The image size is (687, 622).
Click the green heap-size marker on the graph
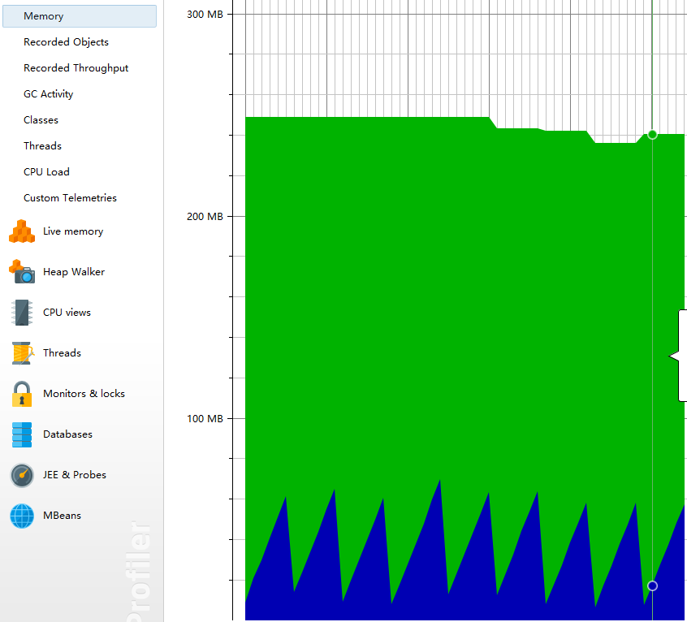click(x=652, y=135)
